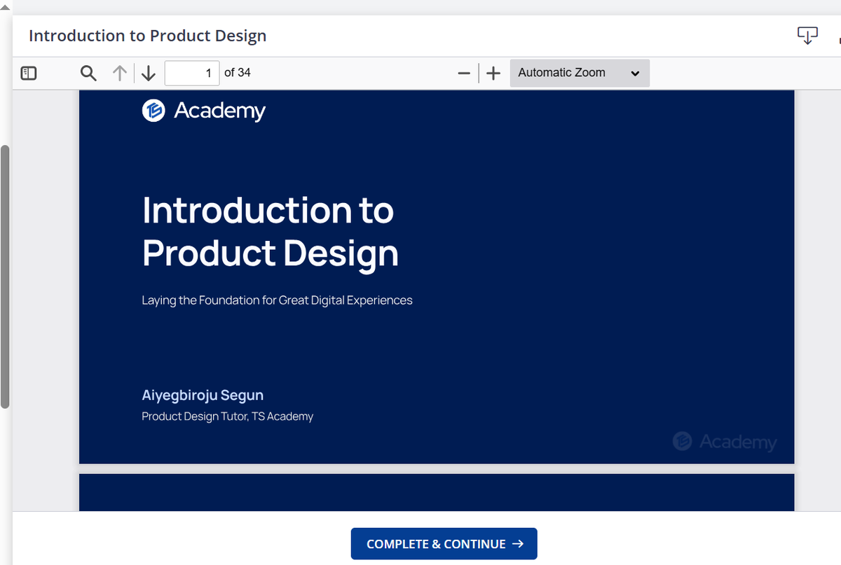Zoom in with the plus icon
Image resolution: width=841 pixels, height=565 pixels.
point(493,73)
